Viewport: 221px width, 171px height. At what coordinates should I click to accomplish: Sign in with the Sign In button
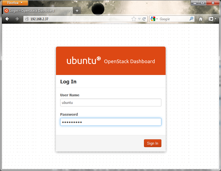[153, 143]
